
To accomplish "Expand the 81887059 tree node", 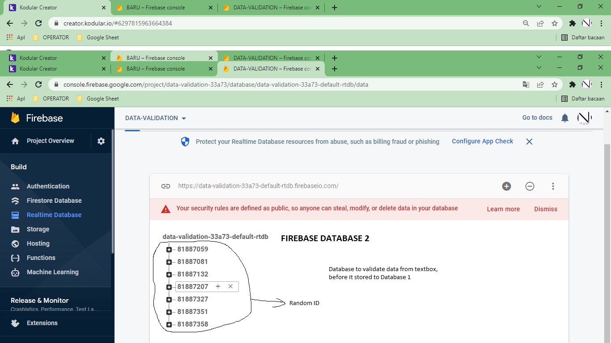I will point(169,250).
